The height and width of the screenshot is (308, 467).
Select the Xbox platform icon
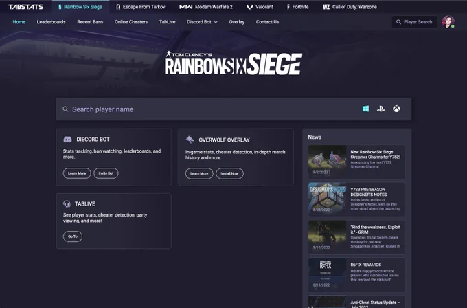[396, 109]
